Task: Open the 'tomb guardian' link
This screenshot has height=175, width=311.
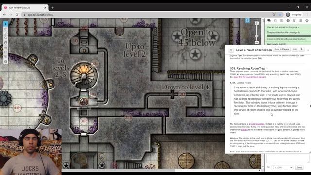Action: click(x=257, y=124)
